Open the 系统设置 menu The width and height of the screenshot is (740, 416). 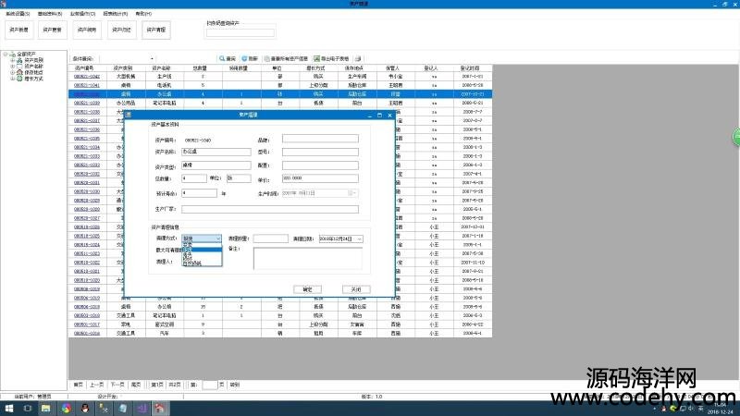(x=18, y=14)
